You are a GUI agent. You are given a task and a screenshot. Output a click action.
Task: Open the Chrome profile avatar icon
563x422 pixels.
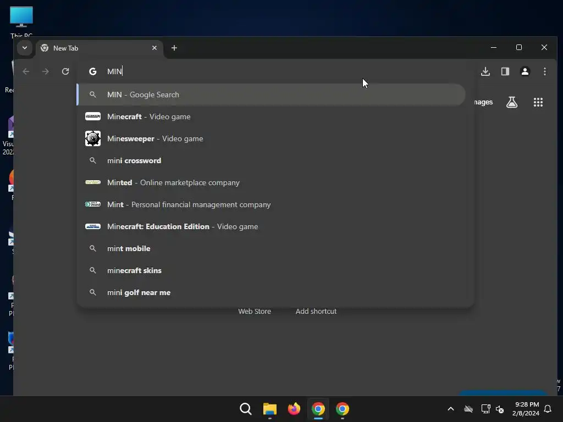[525, 71]
